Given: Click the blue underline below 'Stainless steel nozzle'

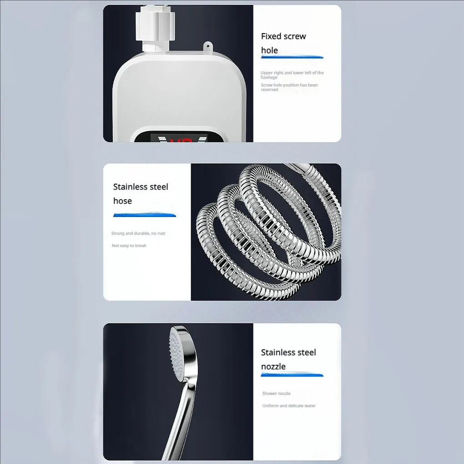Looking at the screenshot, I should (292, 375).
